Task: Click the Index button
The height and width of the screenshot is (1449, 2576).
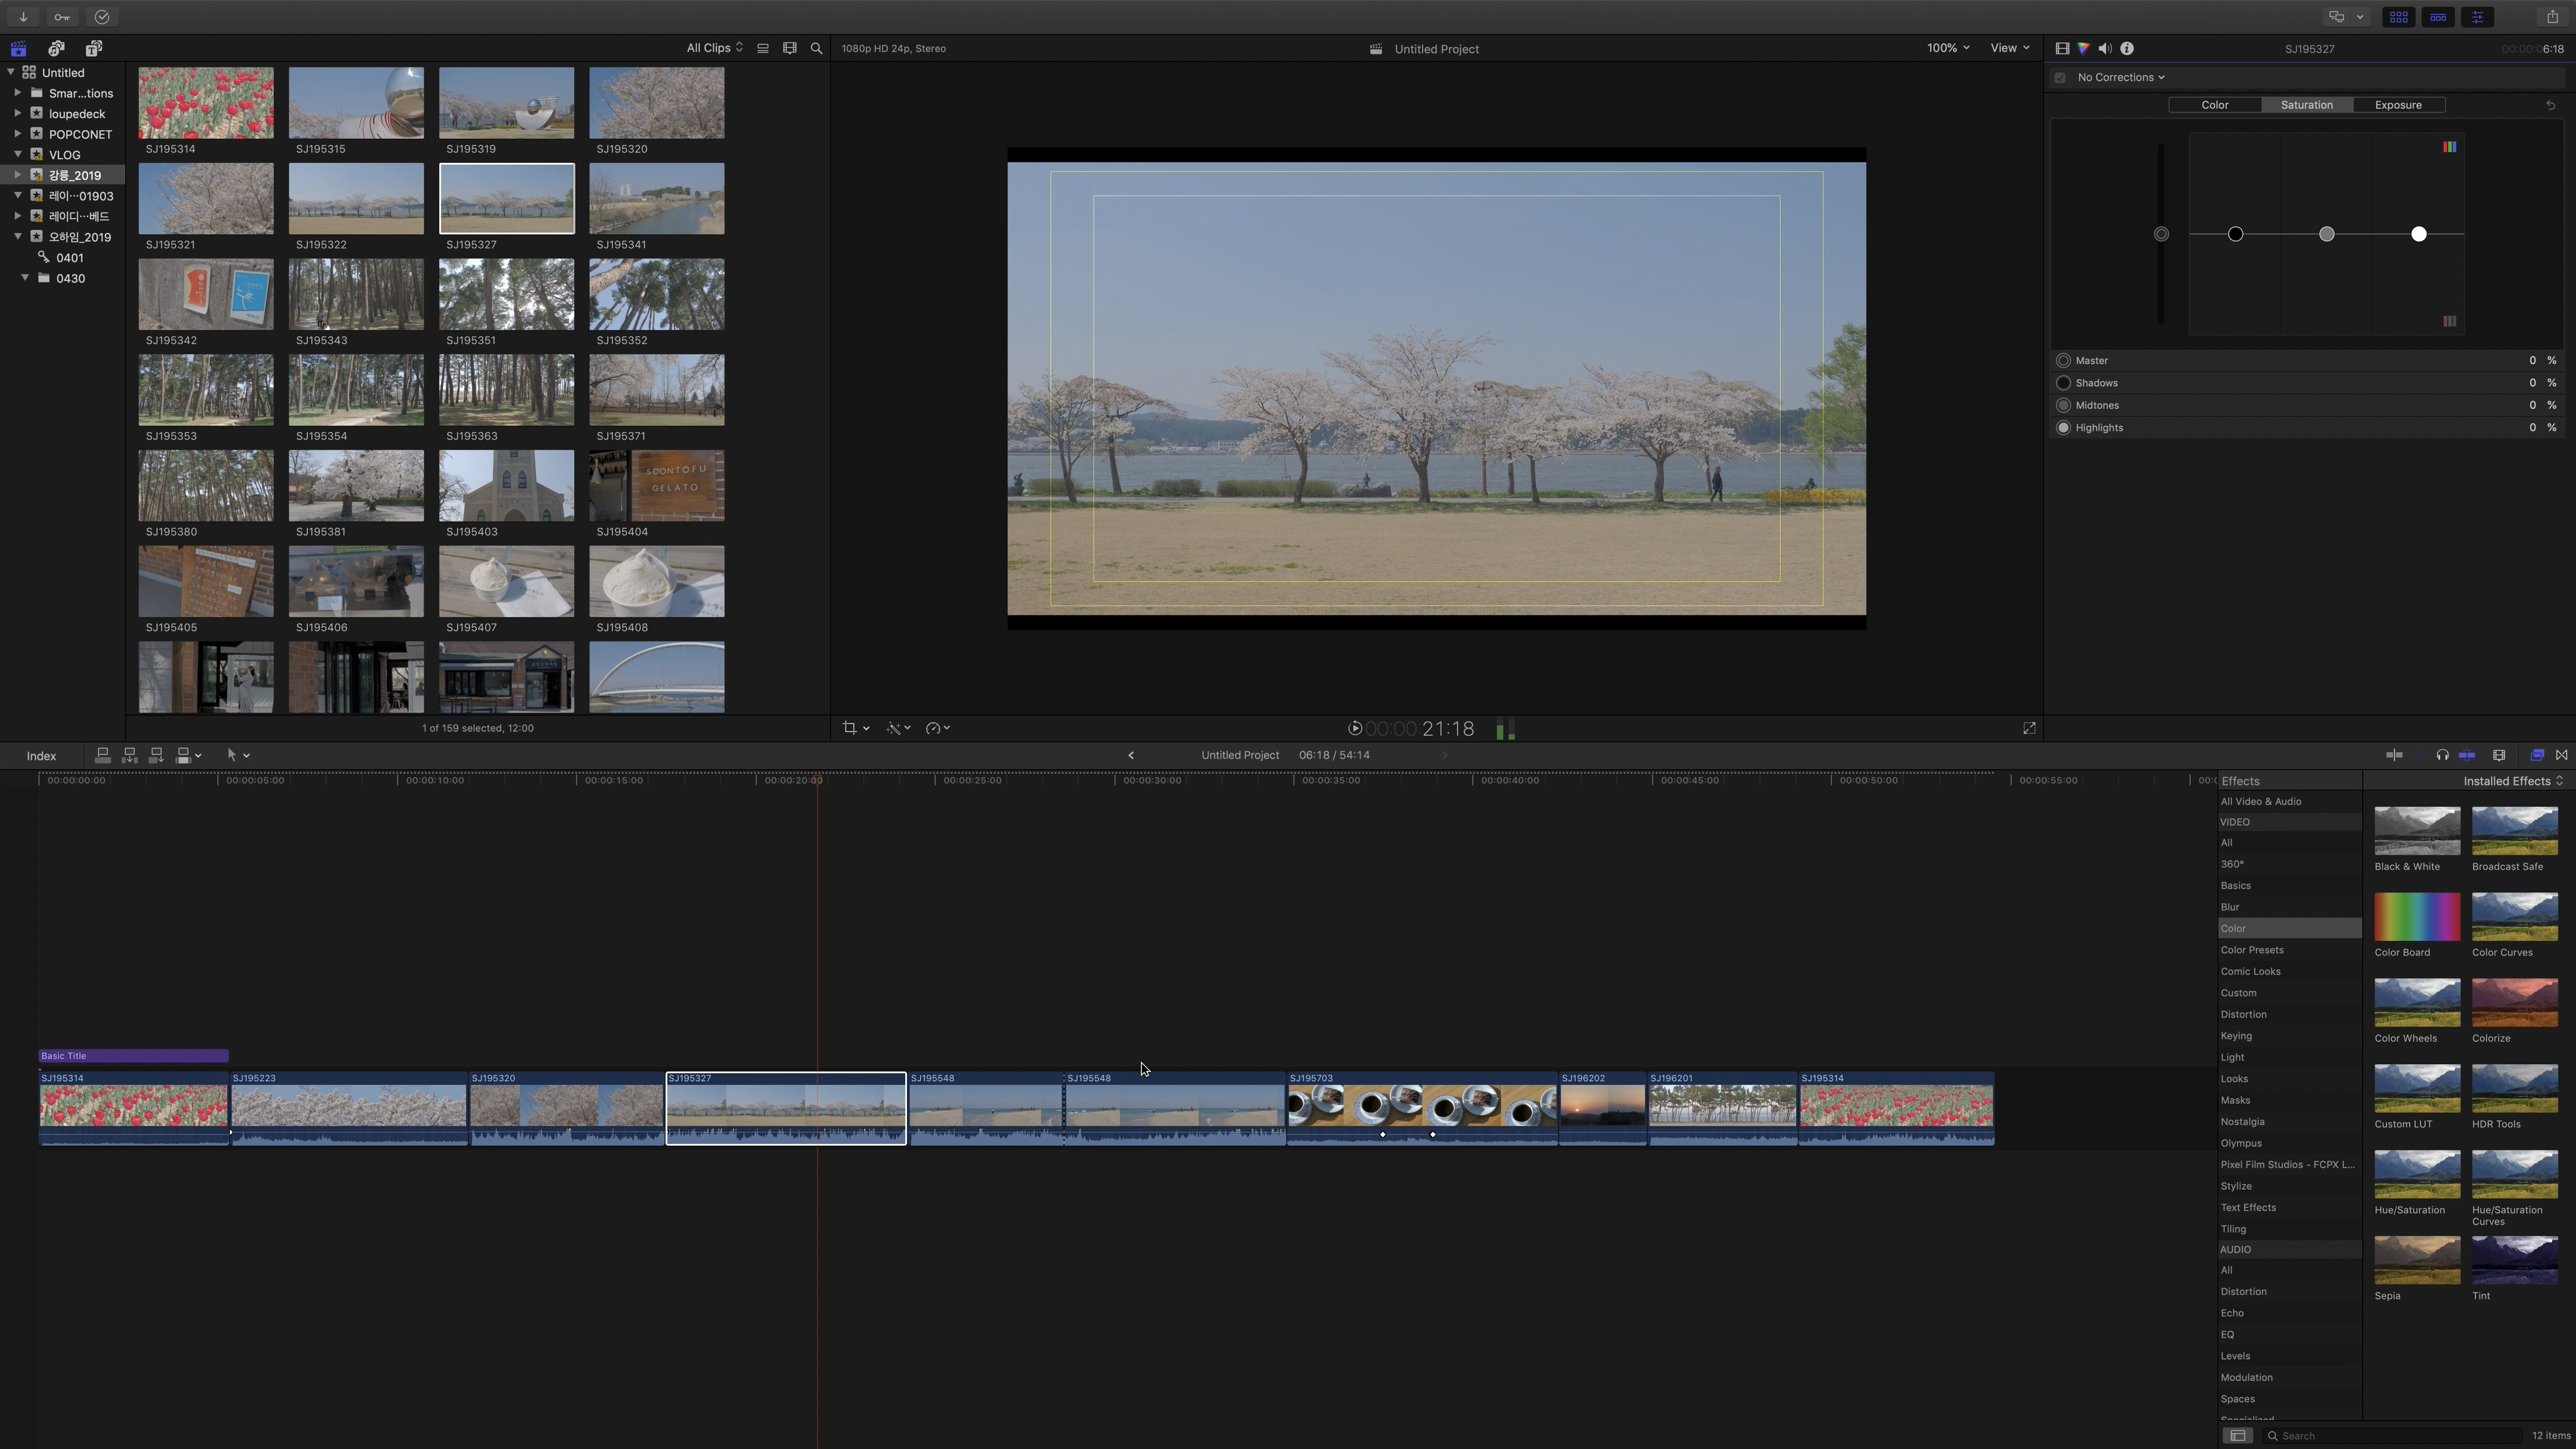Action: [41, 756]
